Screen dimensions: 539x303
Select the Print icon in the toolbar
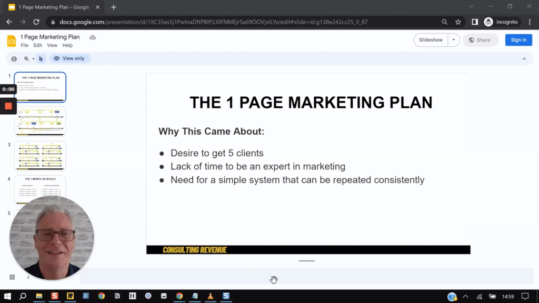pos(14,58)
